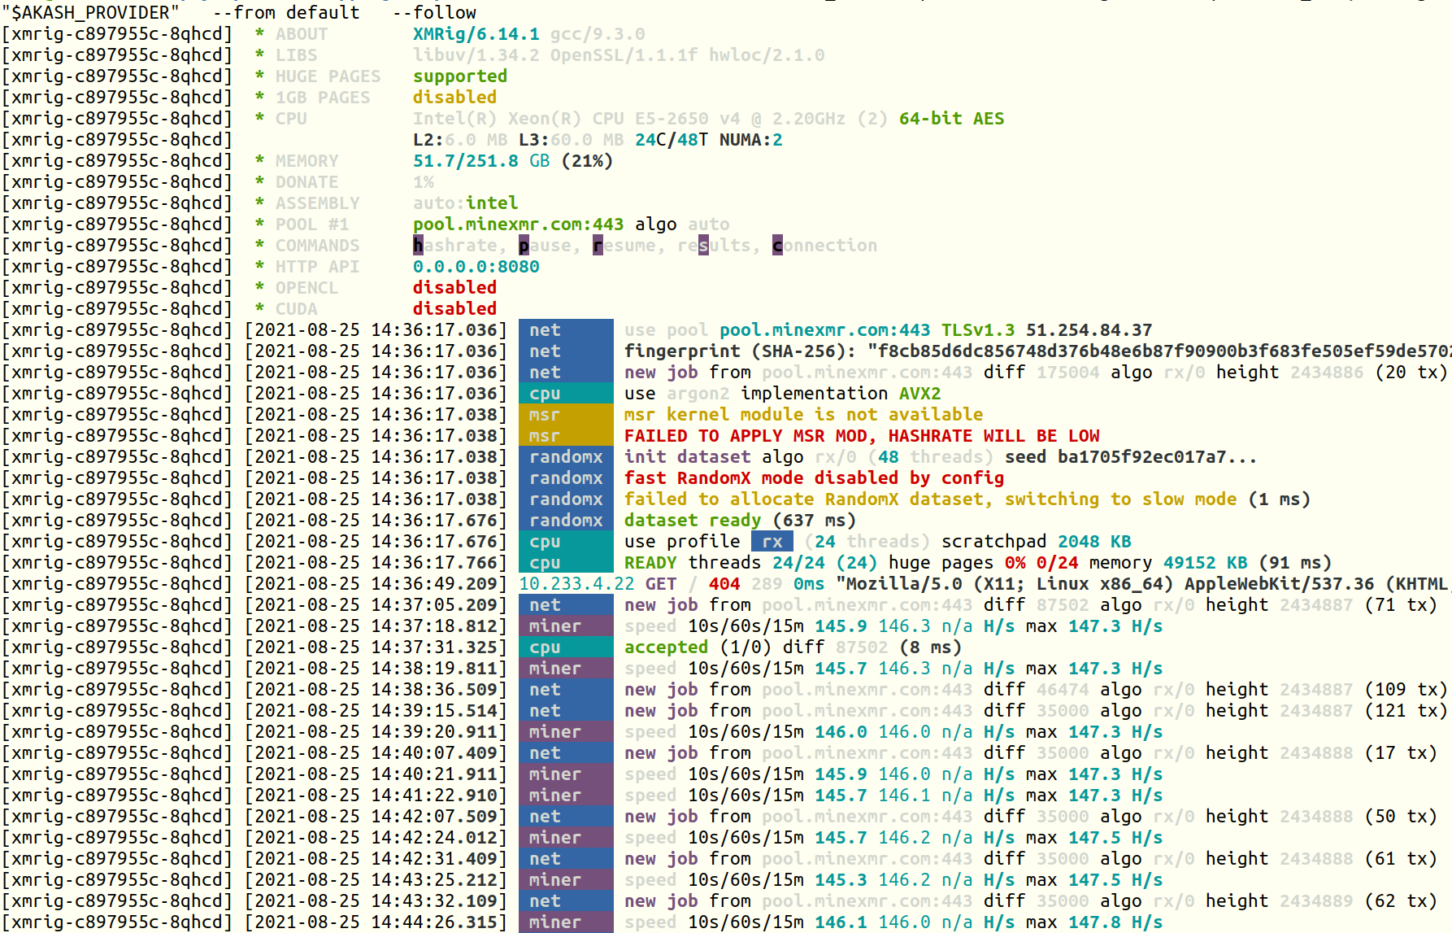Click 'fast RandomX mode disabled by config'

click(814, 478)
